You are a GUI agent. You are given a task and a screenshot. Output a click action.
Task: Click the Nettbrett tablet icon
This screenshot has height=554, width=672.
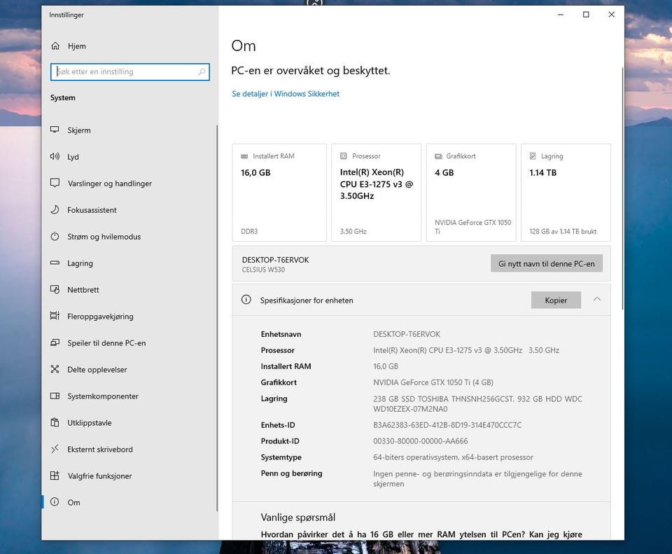tap(55, 290)
